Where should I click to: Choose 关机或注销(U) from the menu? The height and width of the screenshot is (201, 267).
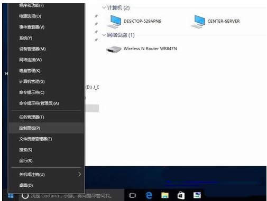(46, 175)
